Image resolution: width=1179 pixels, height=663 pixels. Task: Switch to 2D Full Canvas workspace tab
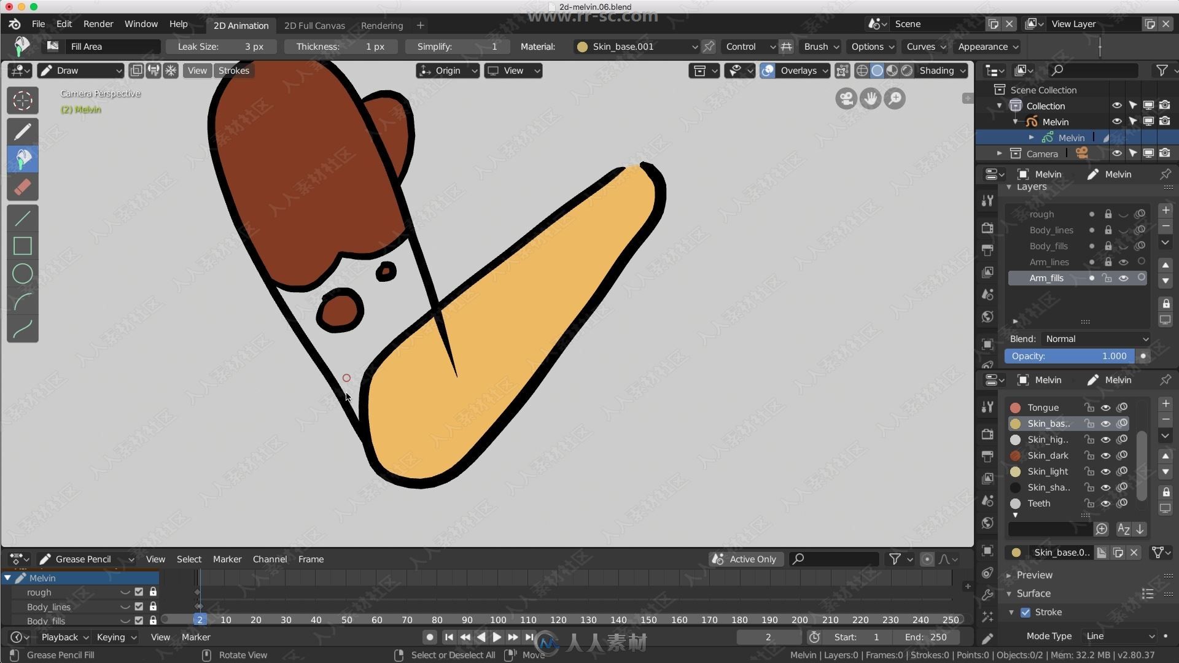[314, 26]
